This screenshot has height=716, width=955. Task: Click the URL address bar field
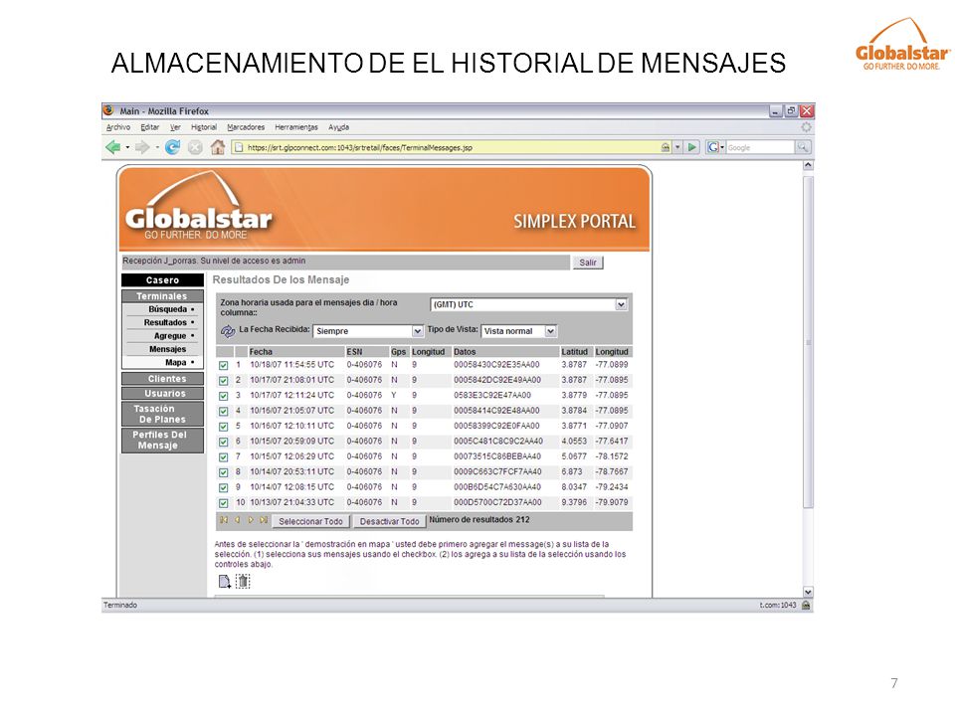[448, 147]
